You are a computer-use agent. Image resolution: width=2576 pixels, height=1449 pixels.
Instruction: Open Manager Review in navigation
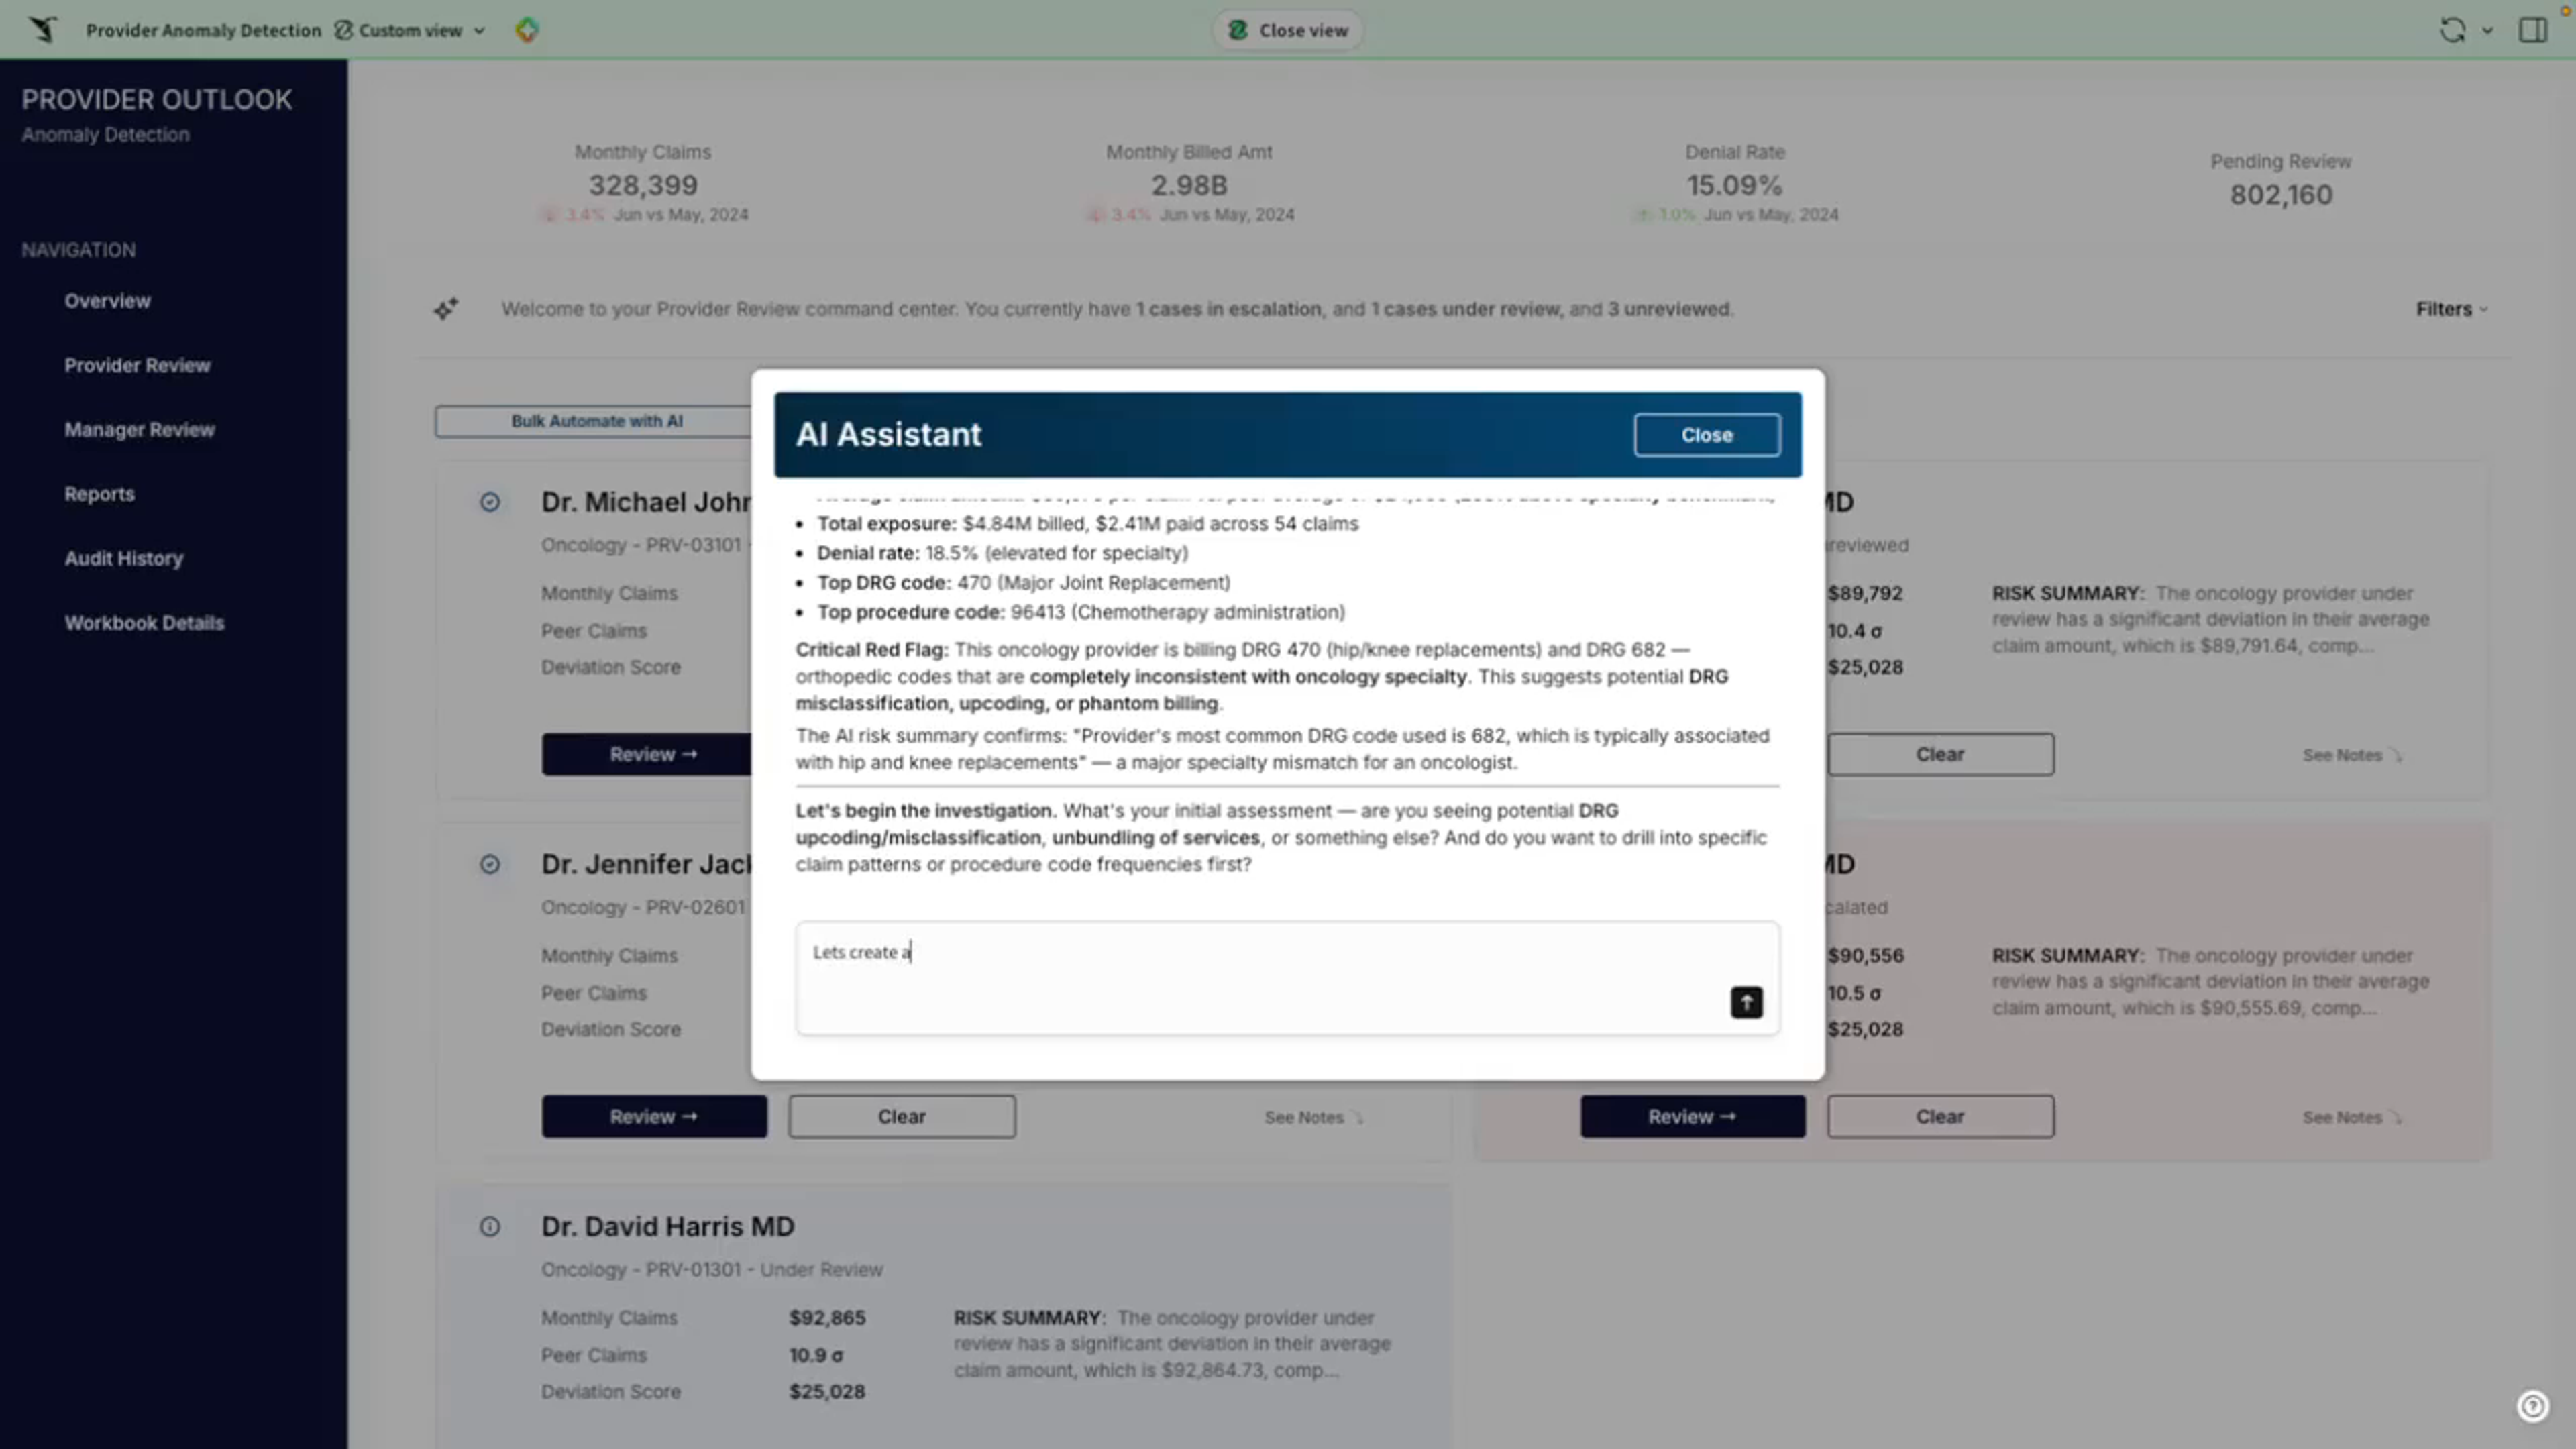139,430
